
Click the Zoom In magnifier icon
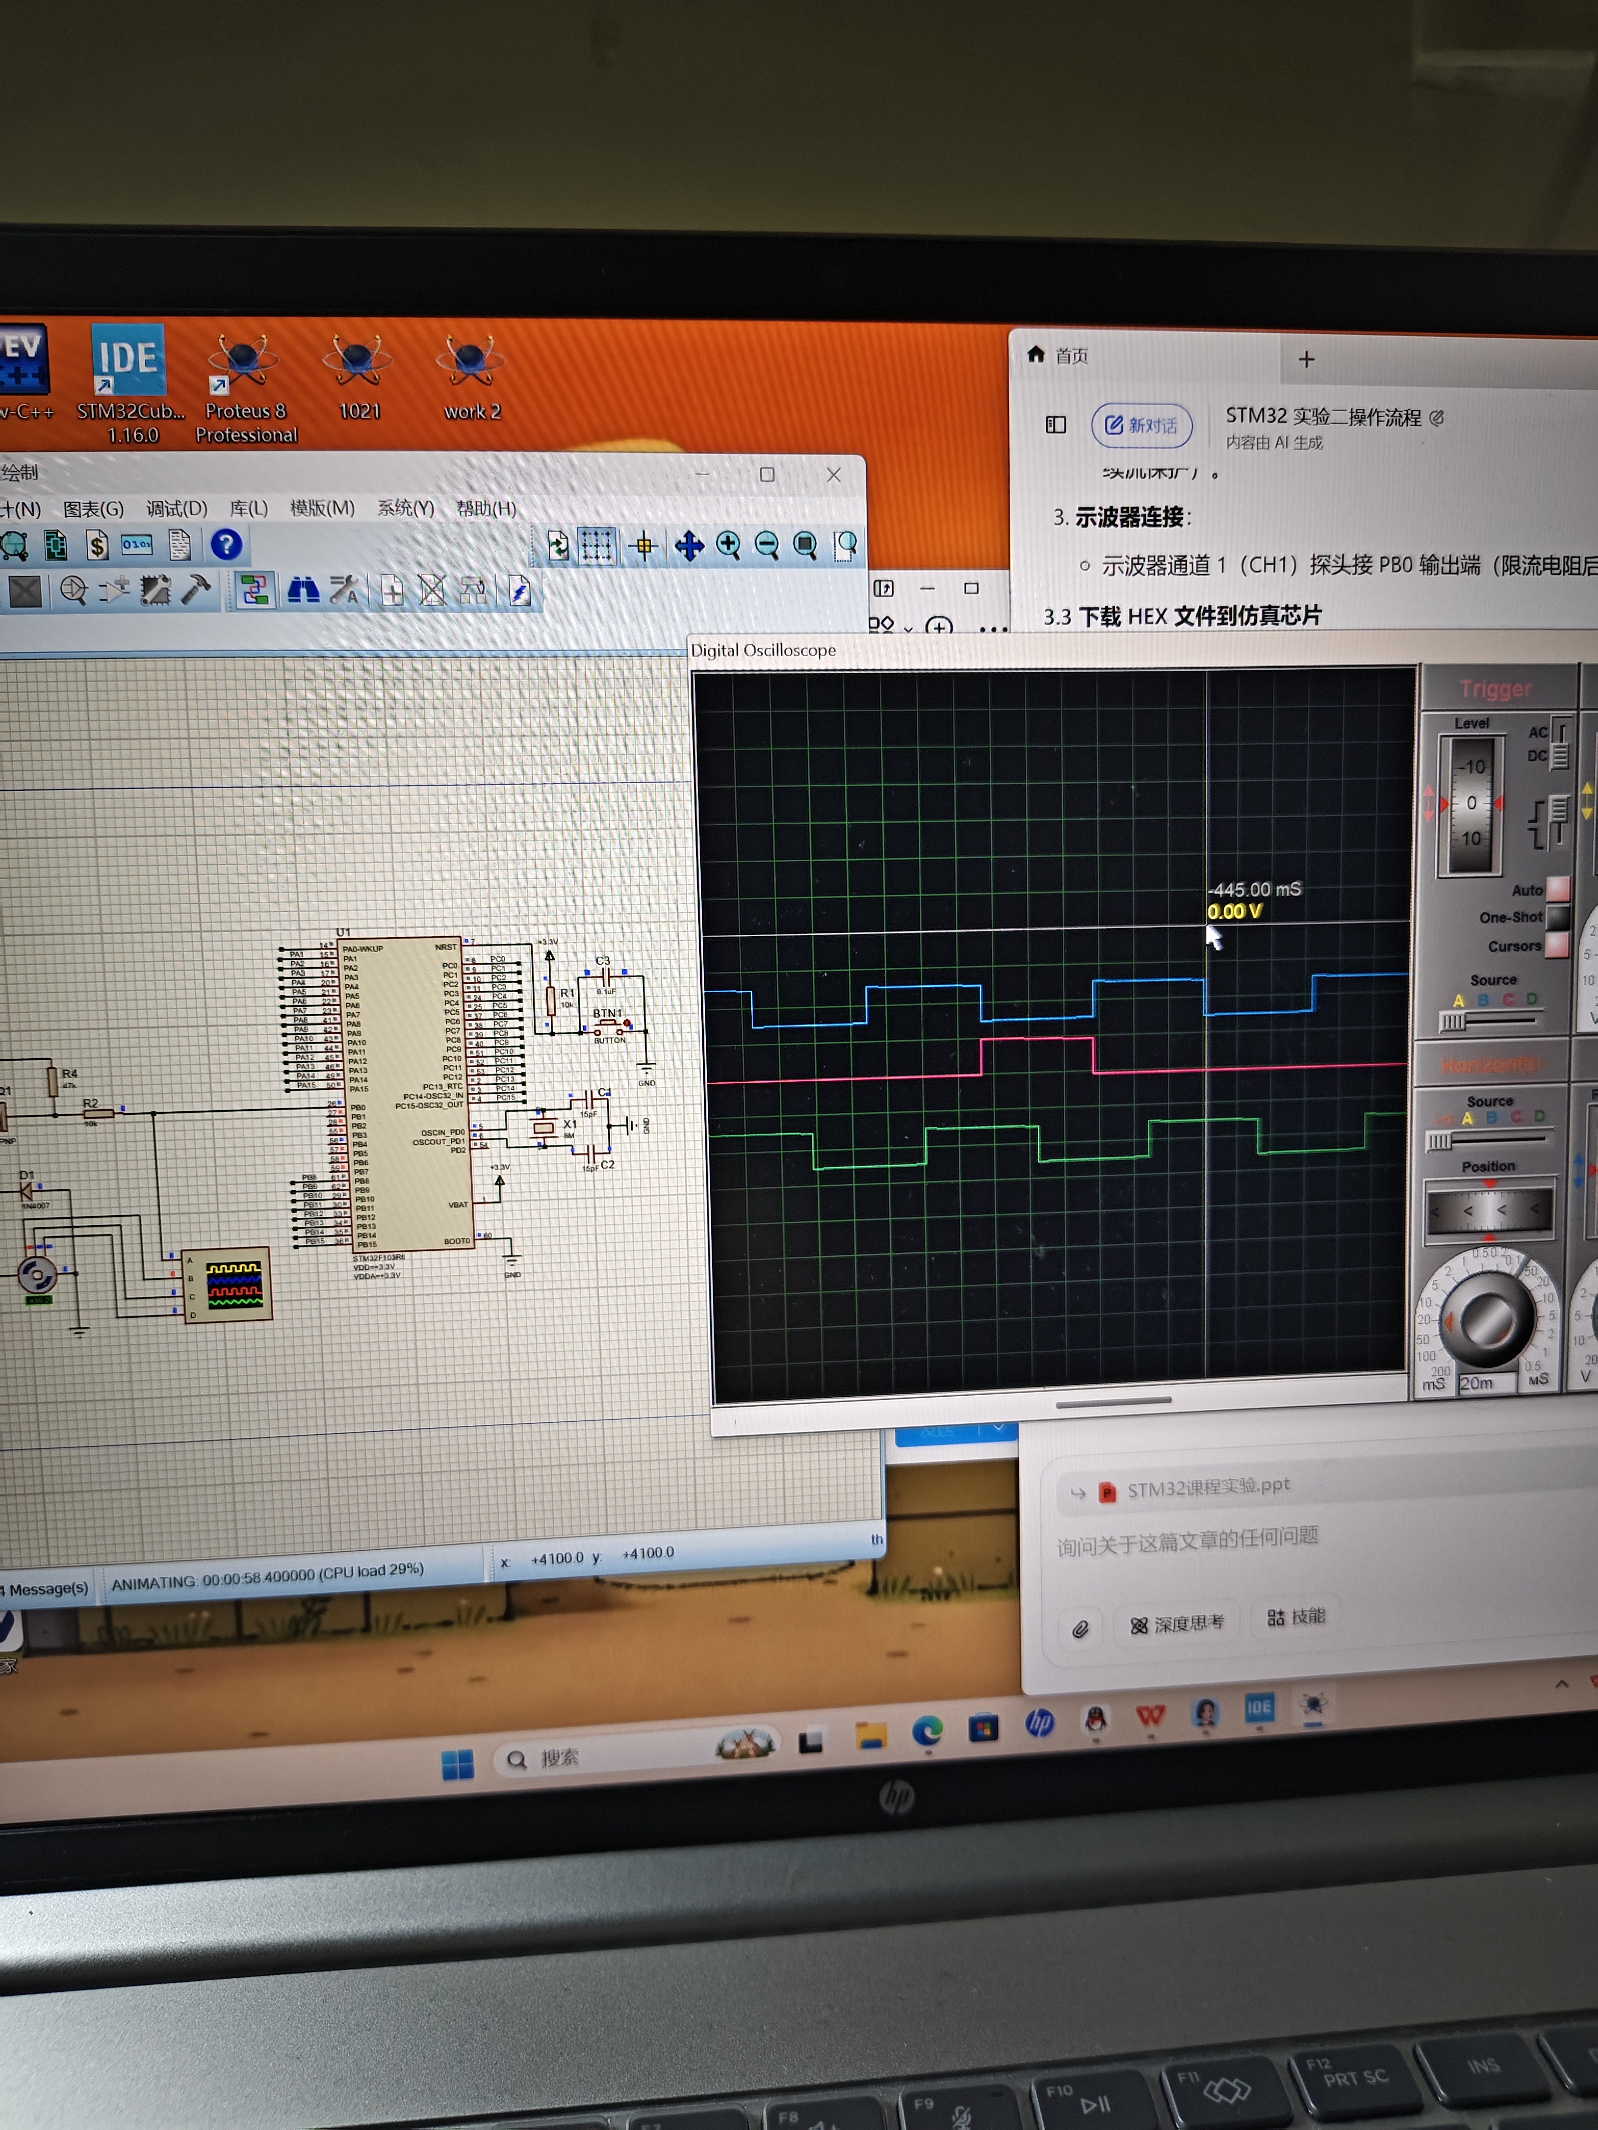pos(728,546)
